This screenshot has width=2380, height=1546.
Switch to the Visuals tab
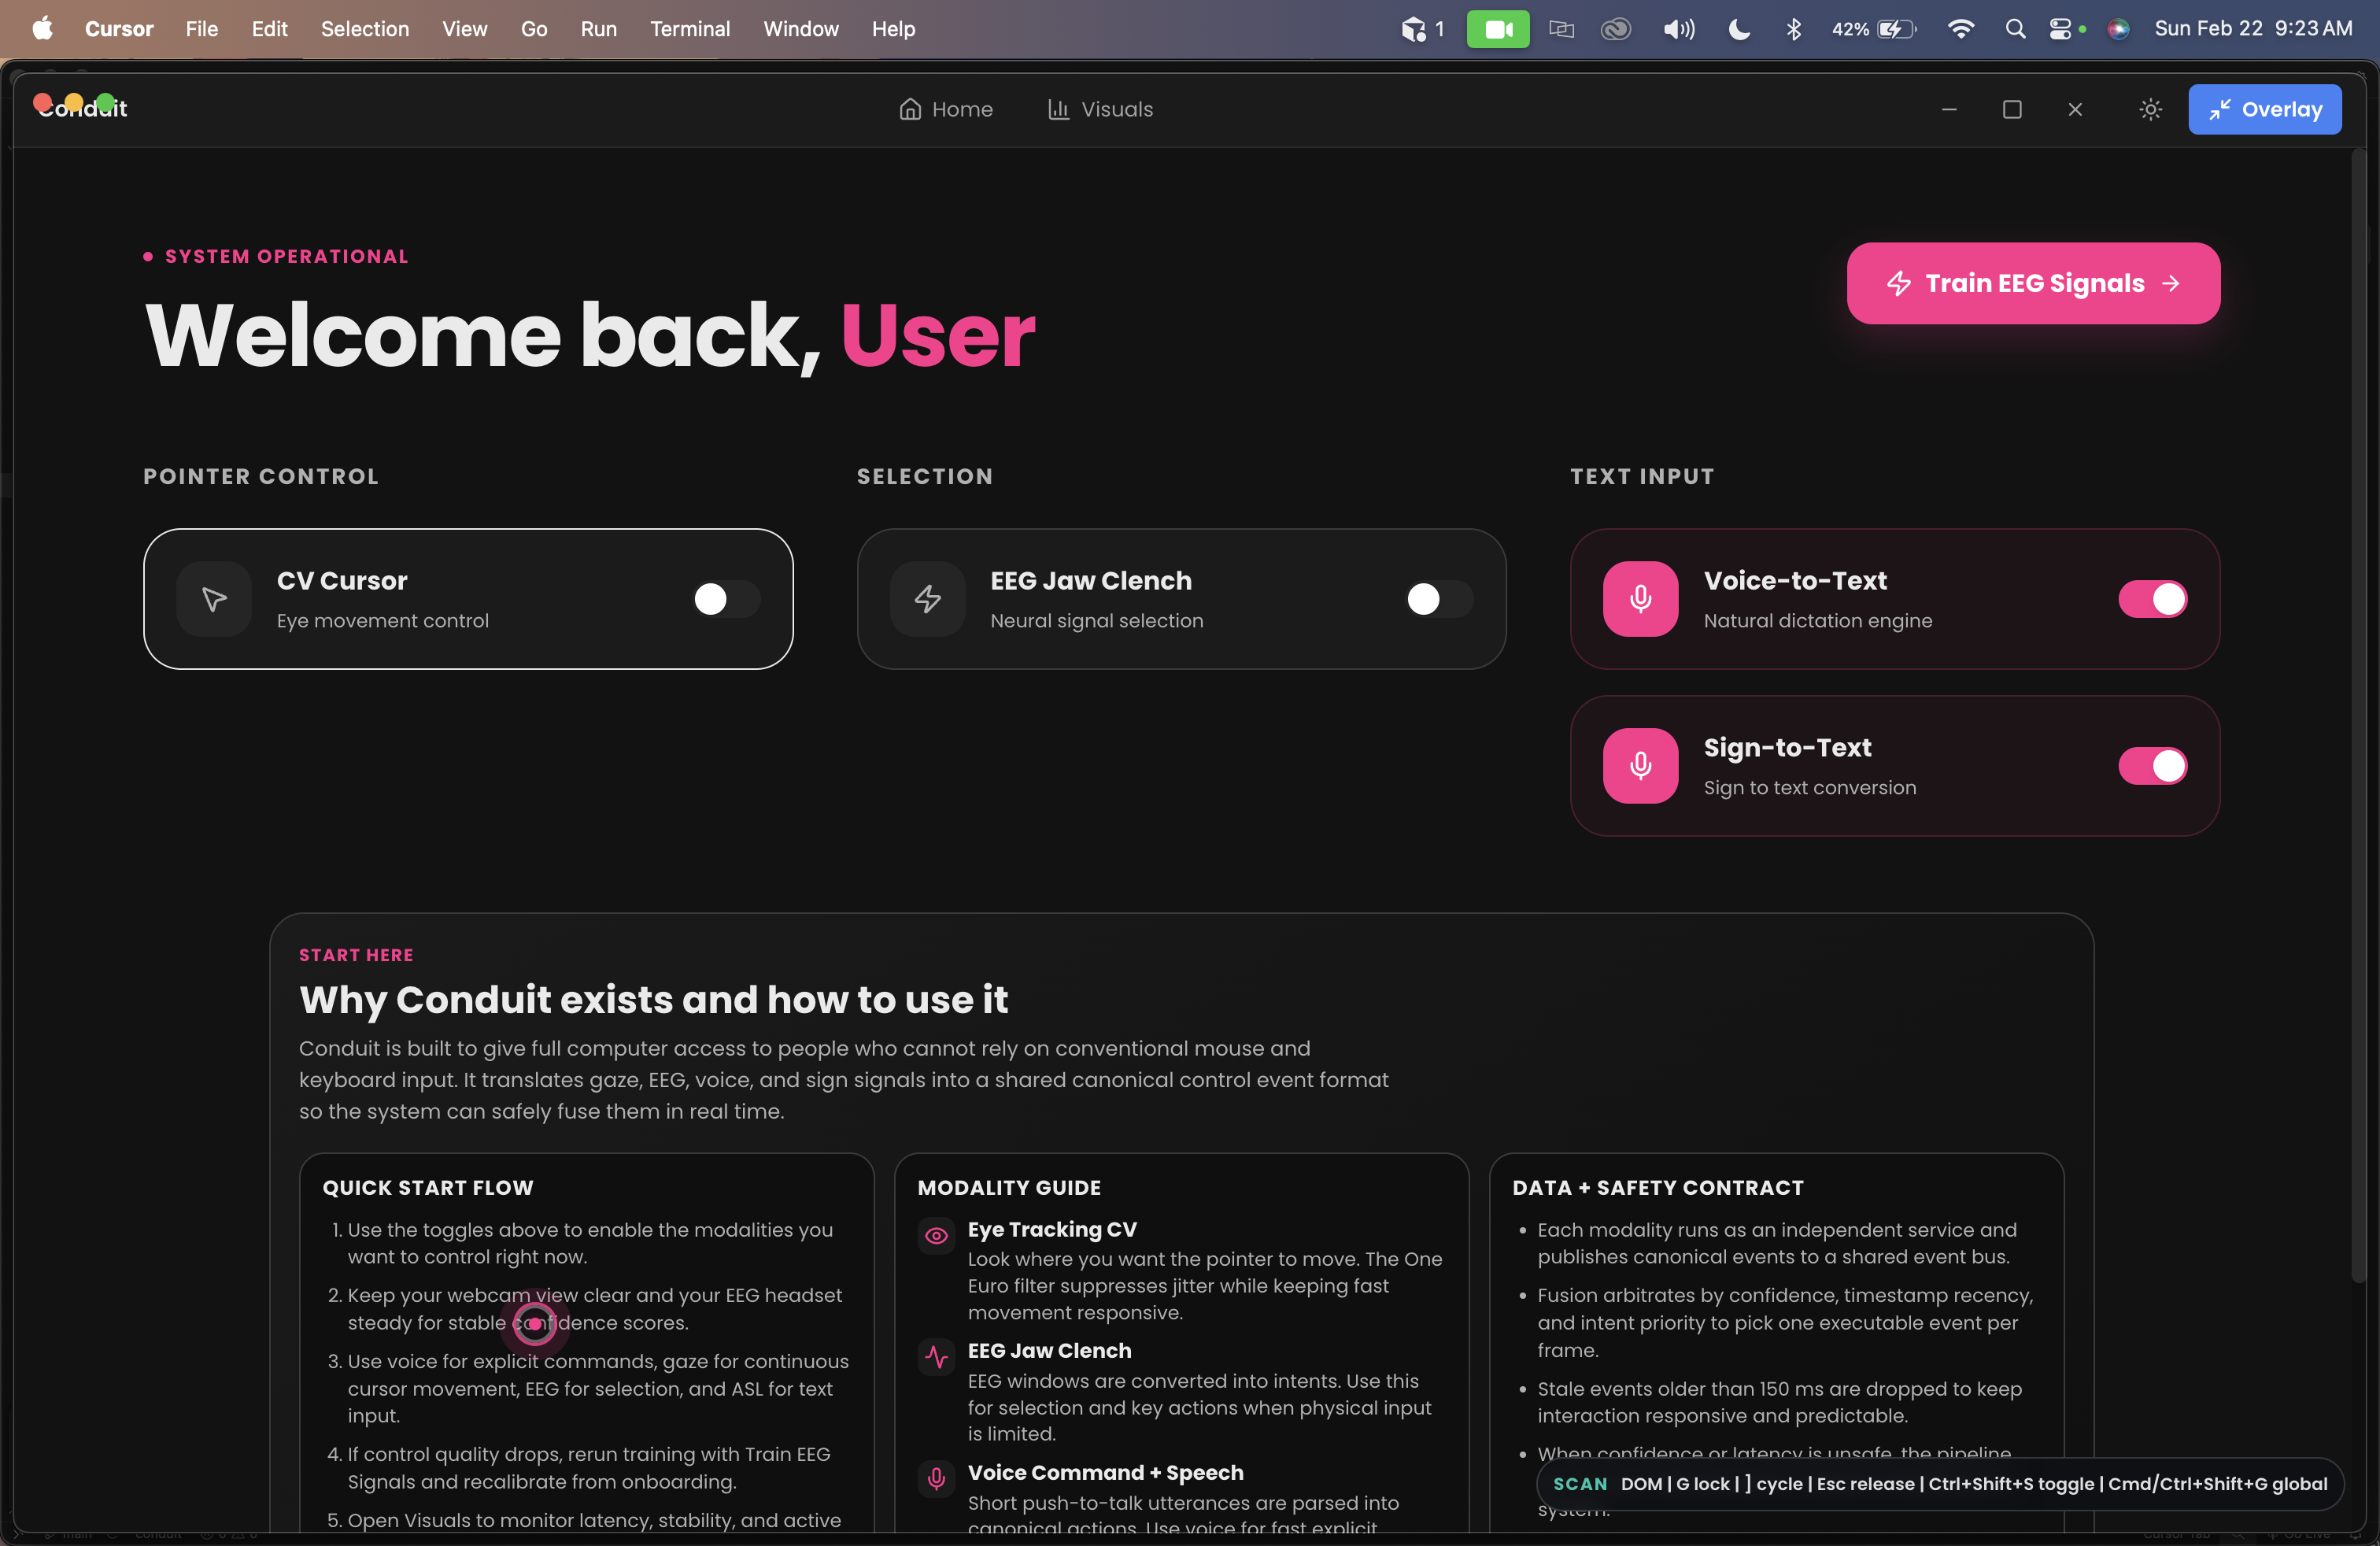tap(1100, 109)
